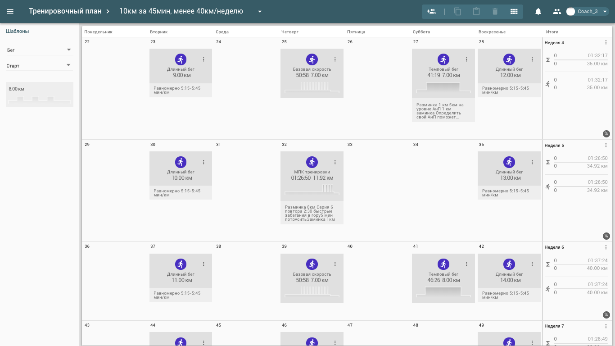Open day 39 Базовая скорость 7.00 км card
The height and width of the screenshot is (346, 615).
click(312, 278)
